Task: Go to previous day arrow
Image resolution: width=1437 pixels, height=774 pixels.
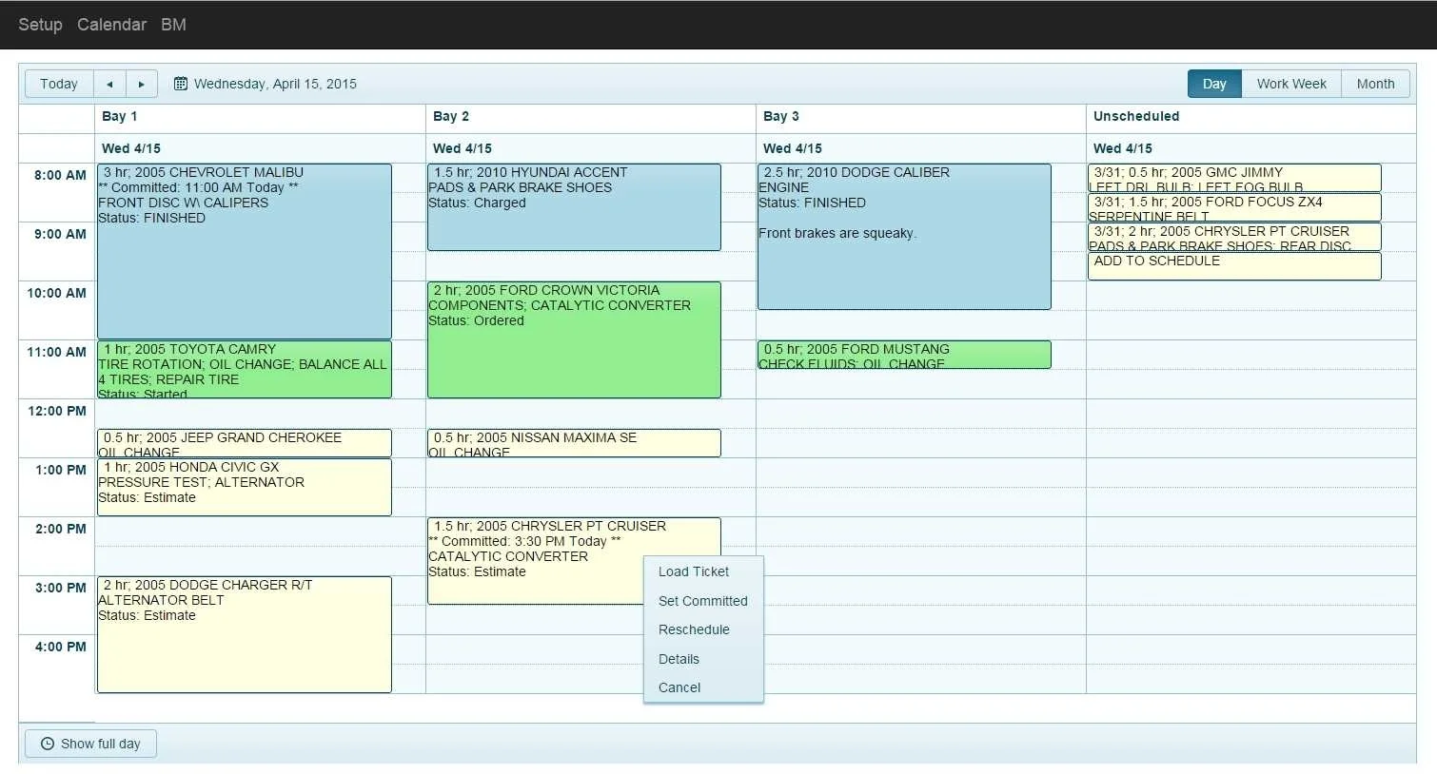Action: pyautogui.click(x=109, y=84)
